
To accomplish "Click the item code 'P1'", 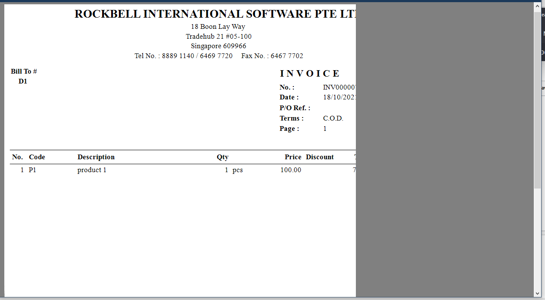I will click(x=32, y=170).
